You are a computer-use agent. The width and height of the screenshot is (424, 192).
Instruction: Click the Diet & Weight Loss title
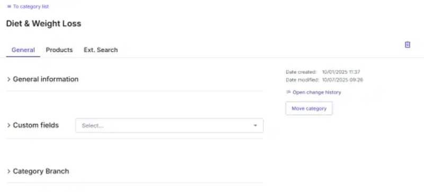[x=43, y=23]
